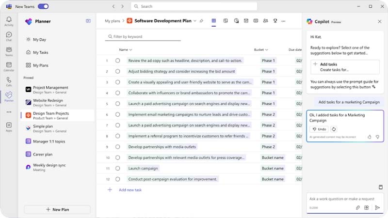Sort by the Name column header
The height and width of the screenshot is (218, 388).
126,50
